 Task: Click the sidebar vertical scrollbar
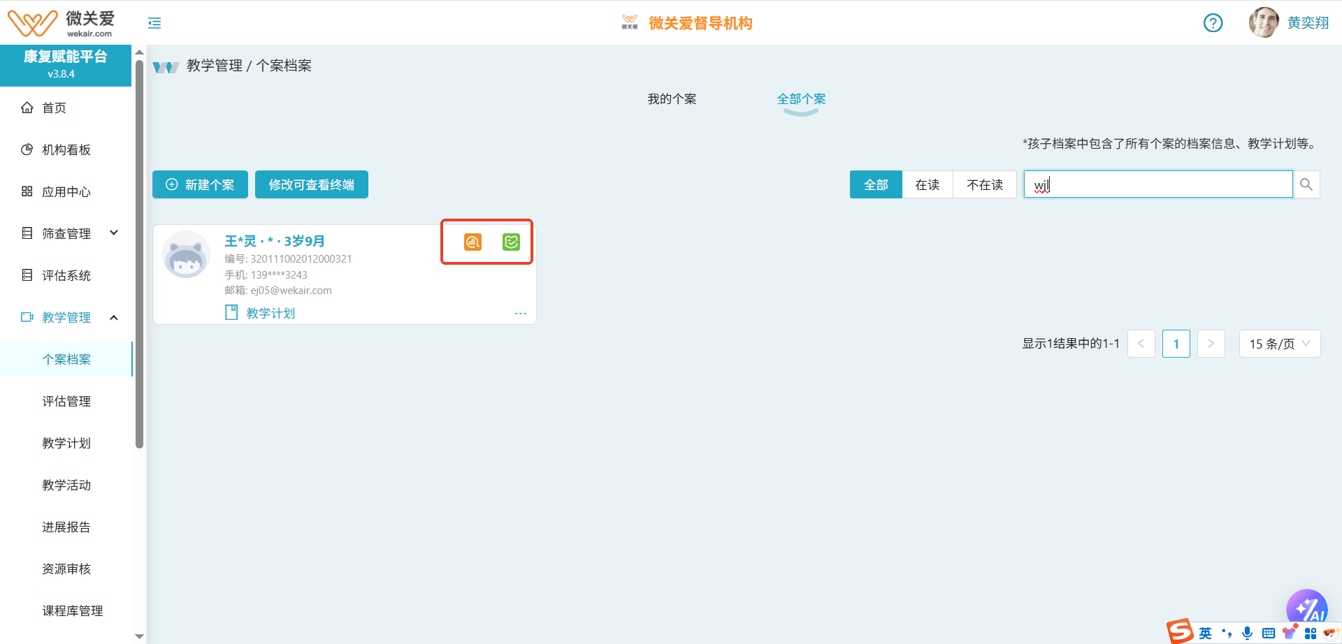click(x=139, y=251)
